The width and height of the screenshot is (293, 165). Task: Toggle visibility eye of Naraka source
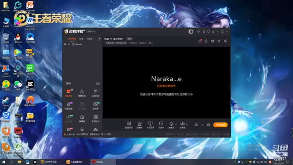pyautogui.click(x=65, y=44)
